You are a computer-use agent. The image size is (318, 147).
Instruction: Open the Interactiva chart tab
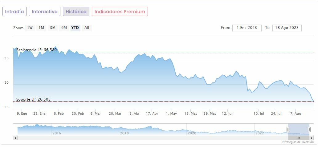pos(45,12)
